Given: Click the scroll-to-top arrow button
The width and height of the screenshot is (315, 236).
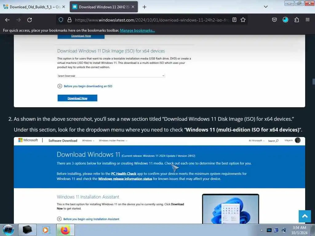Looking at the screenshot, I should click(305, 216).
